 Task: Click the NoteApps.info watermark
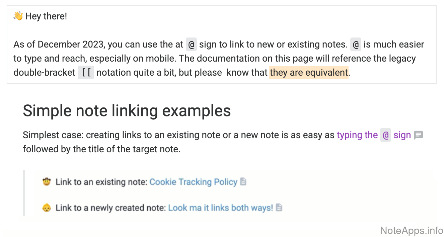[412, 230]
